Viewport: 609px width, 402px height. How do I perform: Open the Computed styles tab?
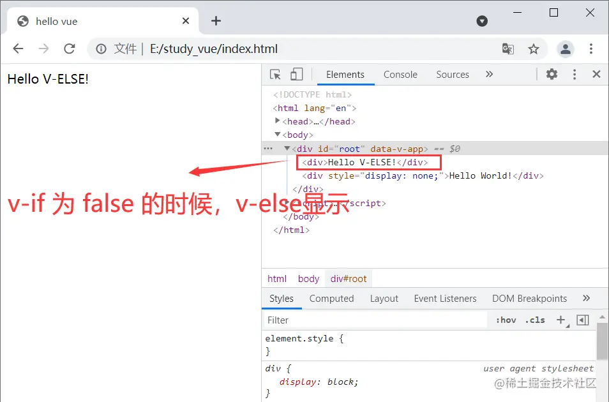pyautogui.click(x=332, y=298)
